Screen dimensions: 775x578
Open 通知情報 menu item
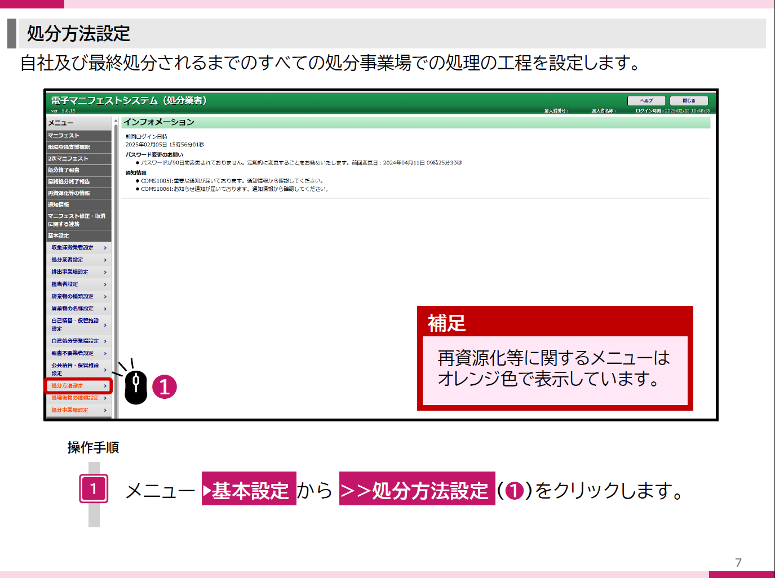pos(79,205)
